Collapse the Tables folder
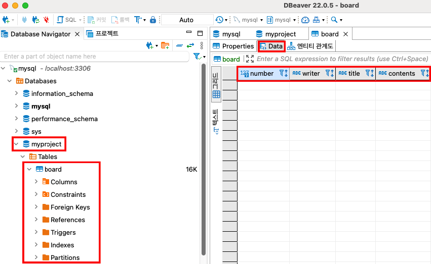The image size is (431, 264). point(23,156)
